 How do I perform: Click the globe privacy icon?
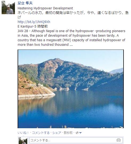(x=77, y=133)
